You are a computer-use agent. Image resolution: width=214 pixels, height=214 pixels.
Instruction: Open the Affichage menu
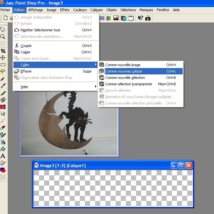pyautogui.click(x=36, y=10)
